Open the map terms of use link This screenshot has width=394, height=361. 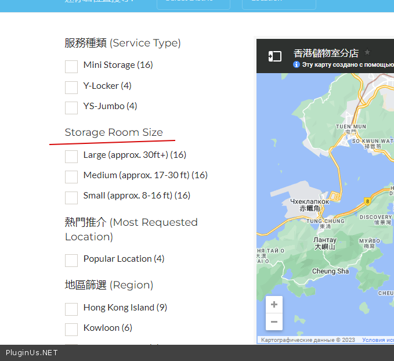377,340
